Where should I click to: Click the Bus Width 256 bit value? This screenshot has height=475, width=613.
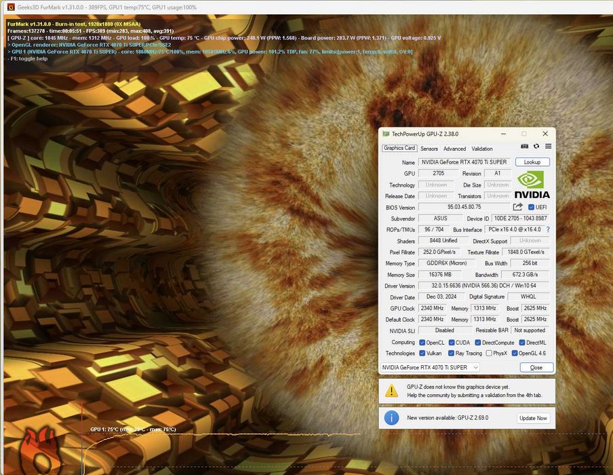[530, 263]
